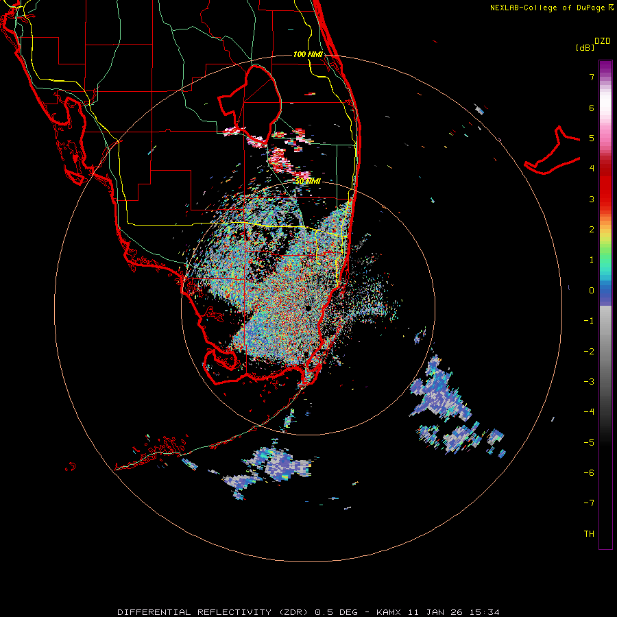Click the DZD label above color scale
This screenshot has height=617, width=617.
(602, 41)
